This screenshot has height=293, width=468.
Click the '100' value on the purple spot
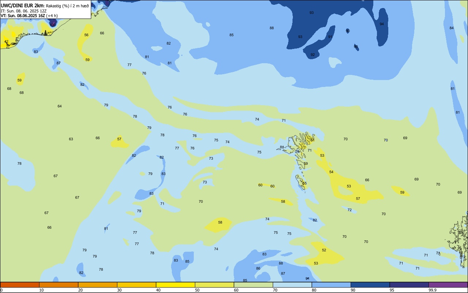click(53, 25)
